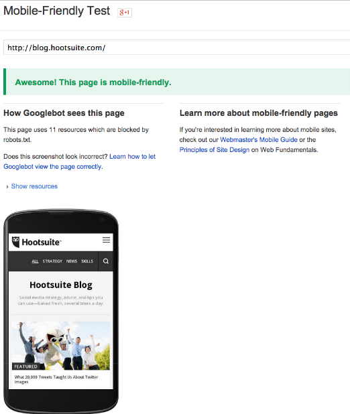
Task: Click the green mobile-friendly result banner
Action: pos(176,82)
